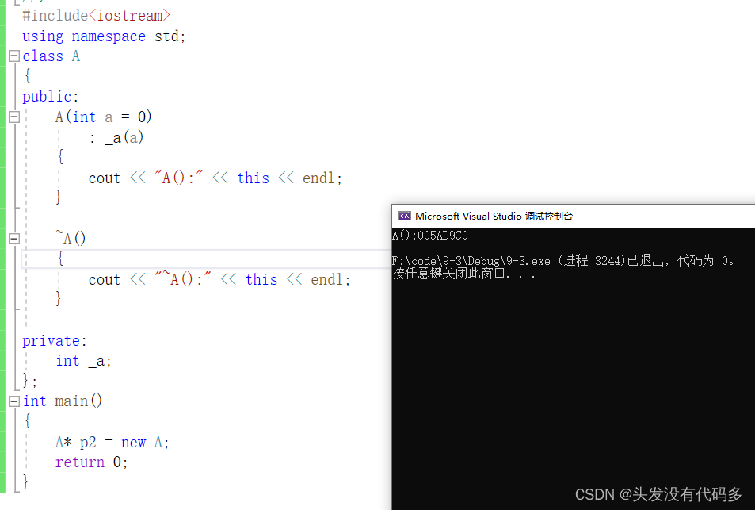Viewport: 755px width, 510px height.
Task: Click the 'public:' access specifier
Action: click(x=50, y=97)
